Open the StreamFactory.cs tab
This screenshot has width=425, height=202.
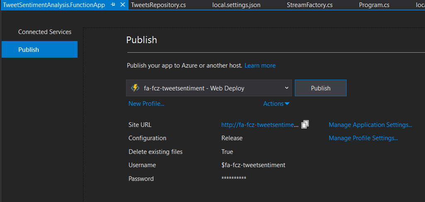tap(310, 5)
